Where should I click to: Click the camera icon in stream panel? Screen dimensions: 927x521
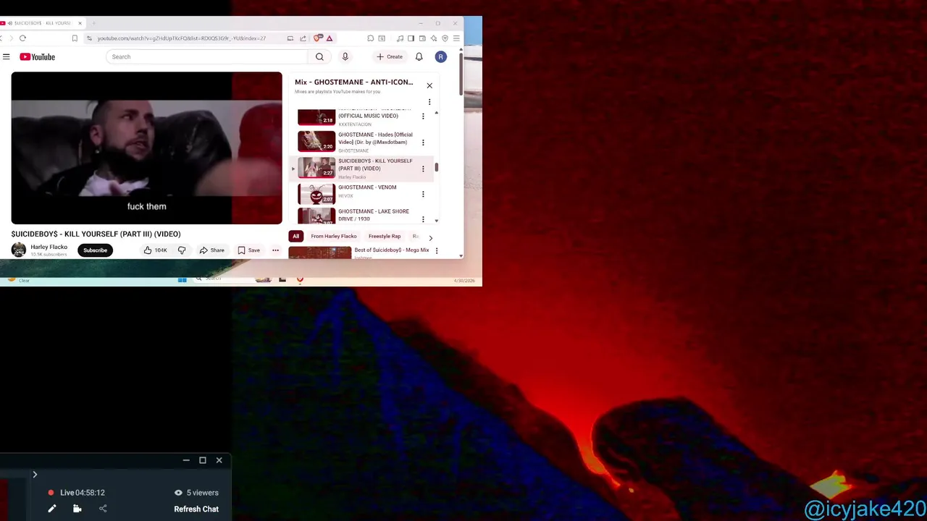(77, 509)
